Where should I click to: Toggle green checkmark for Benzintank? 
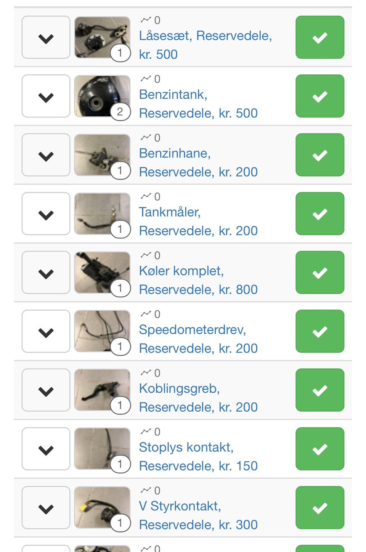click(x=319, y=96)
